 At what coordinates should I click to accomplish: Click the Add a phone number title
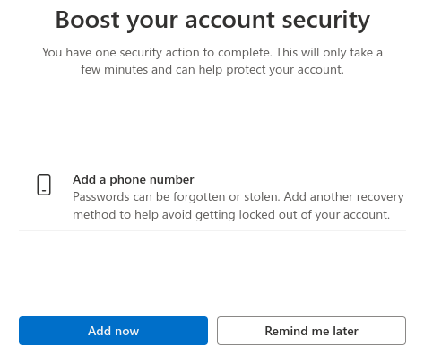click(x=134, y=180)
